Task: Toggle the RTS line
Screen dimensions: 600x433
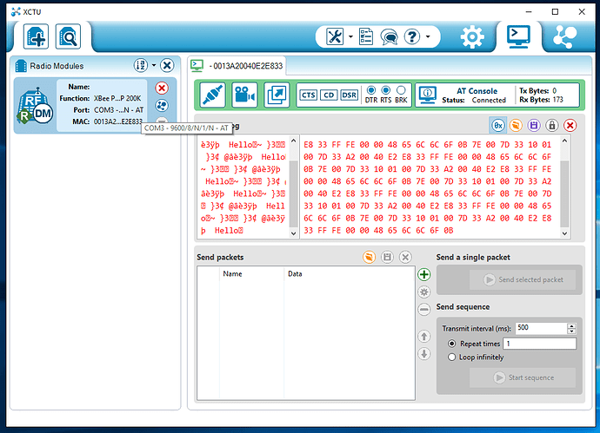Action: point(386,90)
